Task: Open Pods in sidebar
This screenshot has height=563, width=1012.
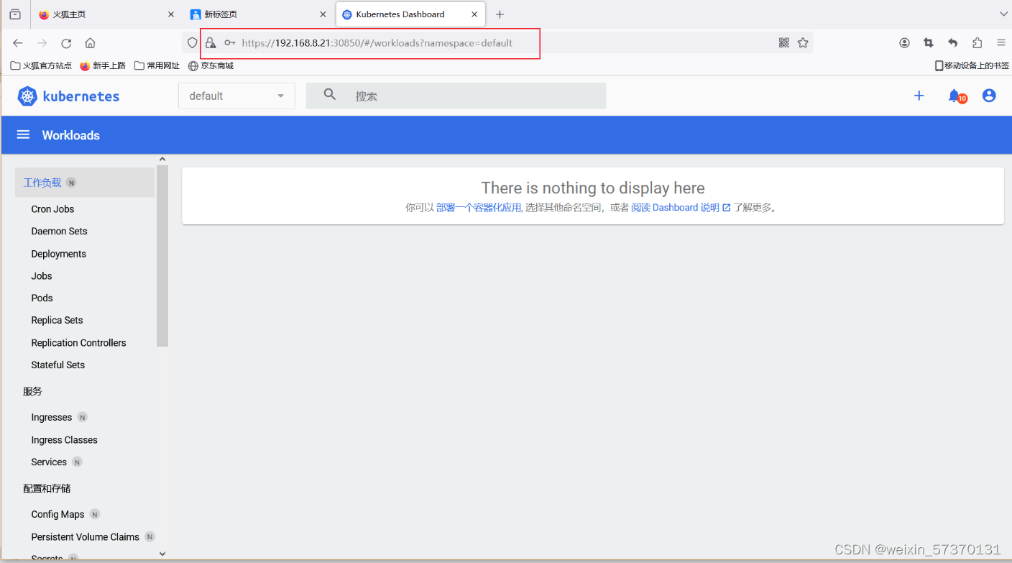Action: 42,298
